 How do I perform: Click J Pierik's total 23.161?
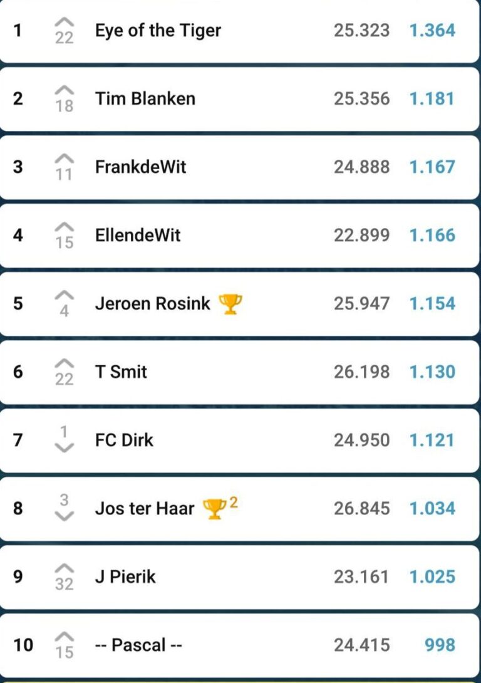(361, 576)
